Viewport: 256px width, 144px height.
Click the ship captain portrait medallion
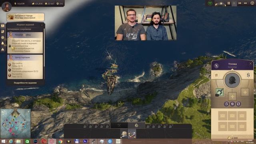coord(232,80)
